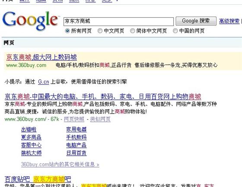The width and height of the screenshot is (242, 187).
Task: Choose the 简体中文网页 radio button
Action: tap(132, 31)
